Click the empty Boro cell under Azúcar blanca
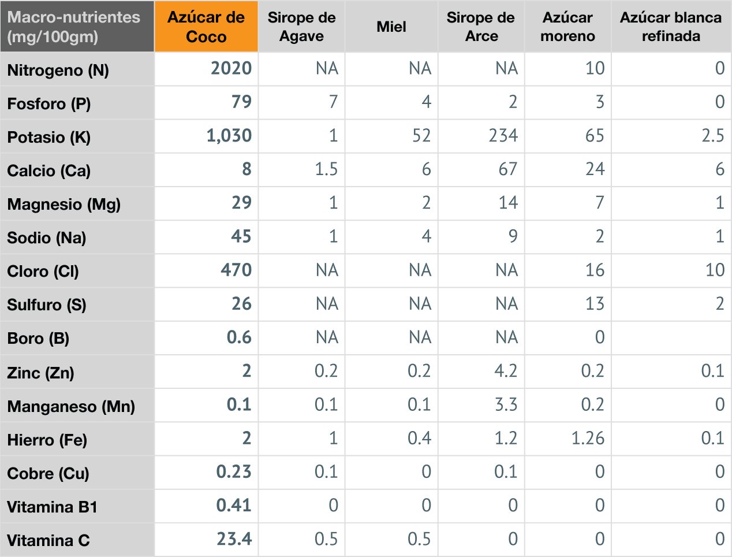This screenshot has width=732, height=557. pyautogui.click(x=671, y=337)
